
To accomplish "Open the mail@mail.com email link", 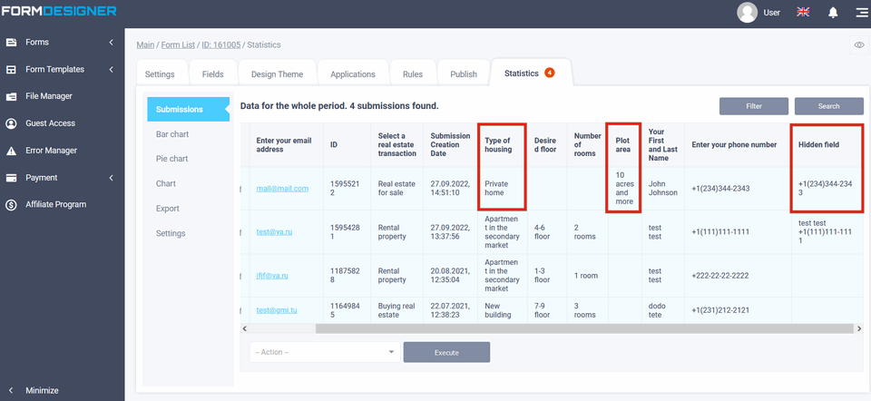I will coord(282,189).
